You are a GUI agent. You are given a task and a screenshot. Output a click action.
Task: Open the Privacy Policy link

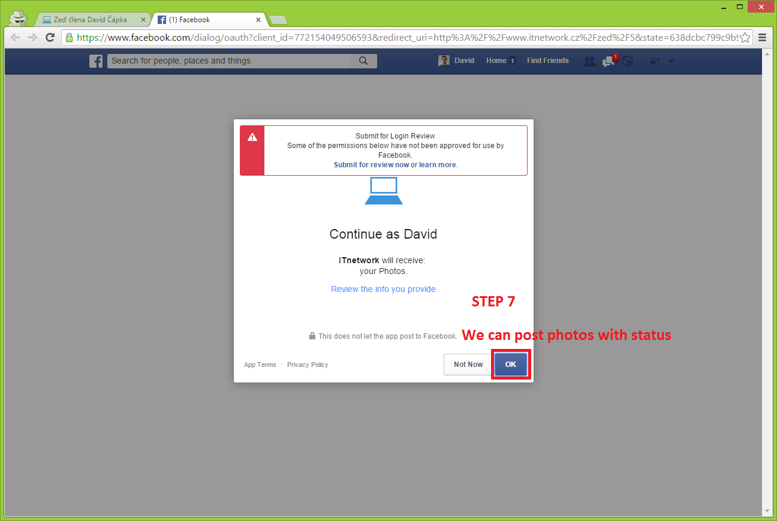click(308, 365)
